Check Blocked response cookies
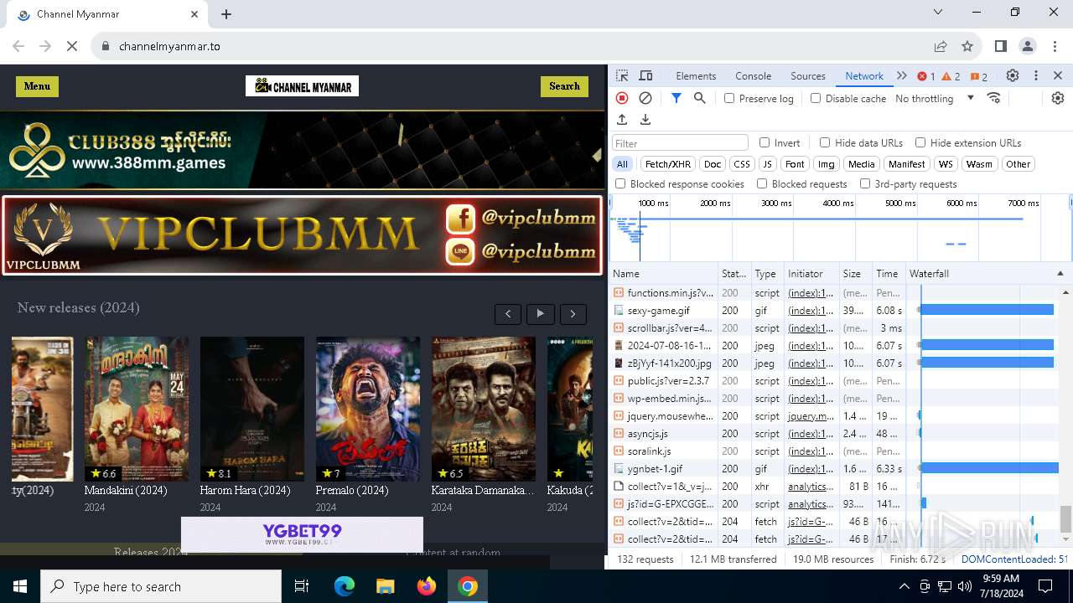This screenshot has width=1073, height=603. coord(620,183)
